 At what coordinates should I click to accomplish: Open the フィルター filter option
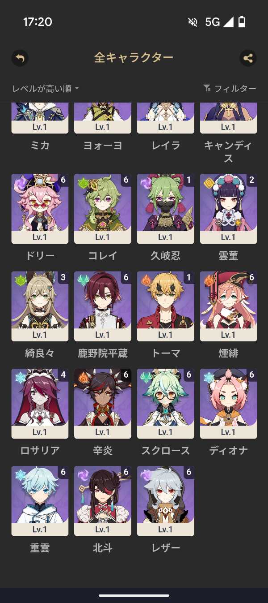pos(230,88)
